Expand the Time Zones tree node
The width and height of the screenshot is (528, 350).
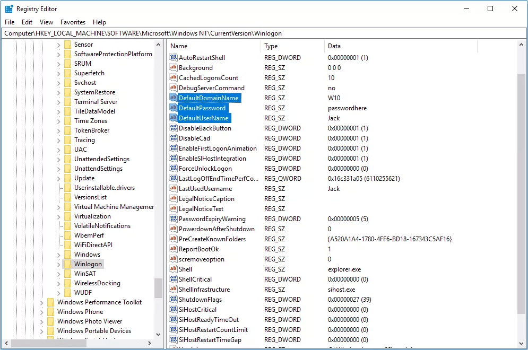58,121
